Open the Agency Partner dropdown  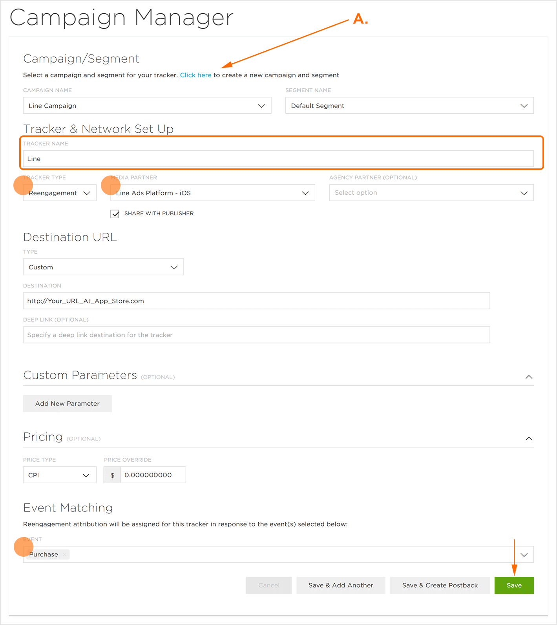click(x=431, y=193)
